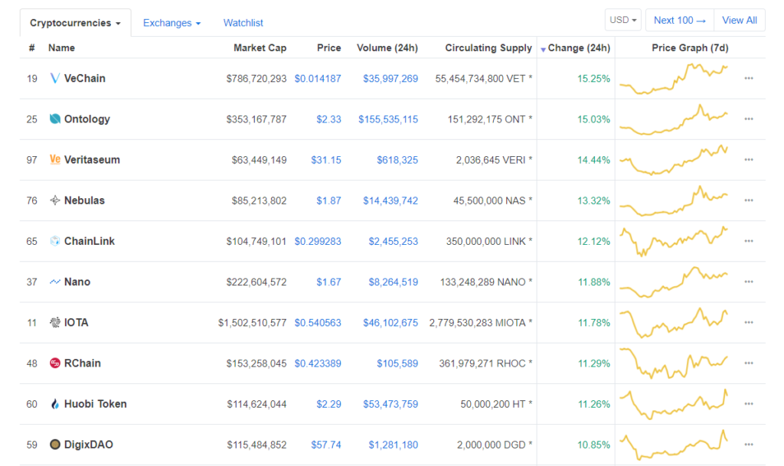Open the more options menu for RChain
This screenshot has height=466, width=784.
[749, 363]
